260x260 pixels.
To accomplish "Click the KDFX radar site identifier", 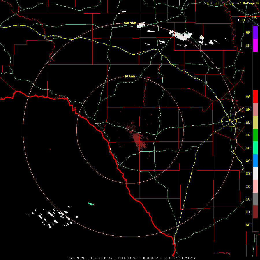I will [x=149, y=258].
